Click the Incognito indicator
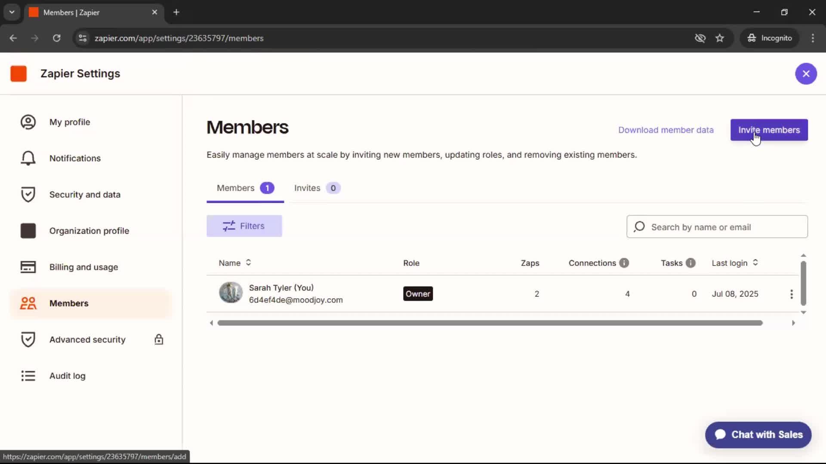Viewport: 826px width, 464px height. (769, 38)
